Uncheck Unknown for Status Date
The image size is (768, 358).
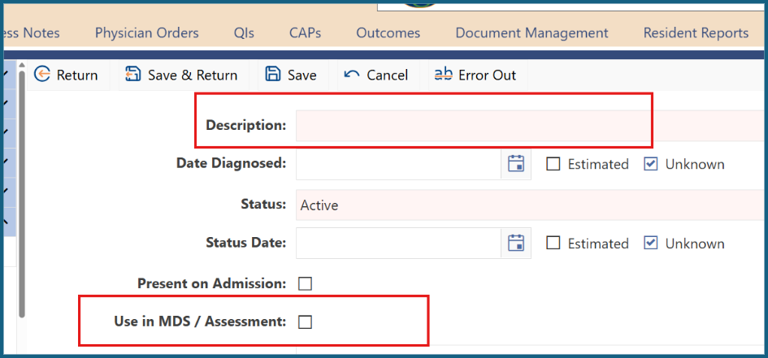[650, 243]
